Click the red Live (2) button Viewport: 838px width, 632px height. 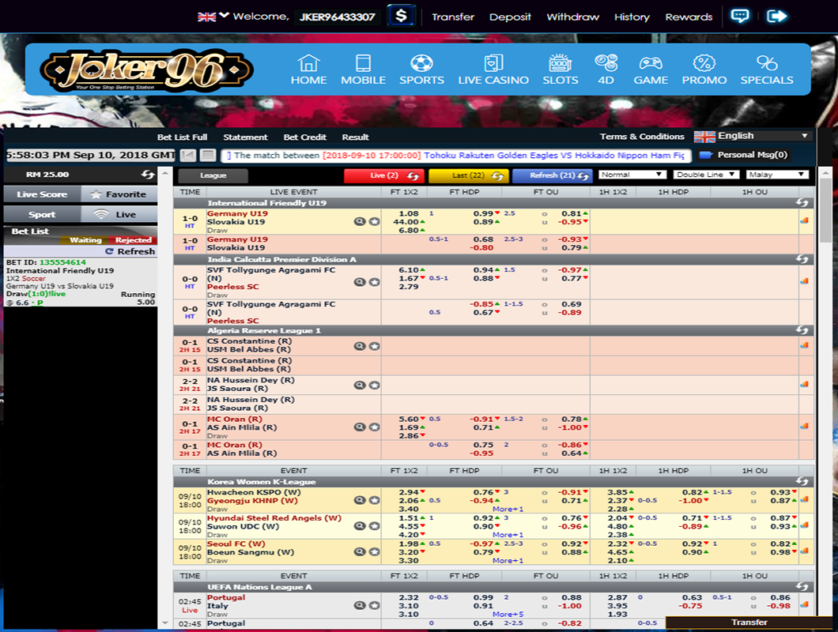tap(383, 175)
